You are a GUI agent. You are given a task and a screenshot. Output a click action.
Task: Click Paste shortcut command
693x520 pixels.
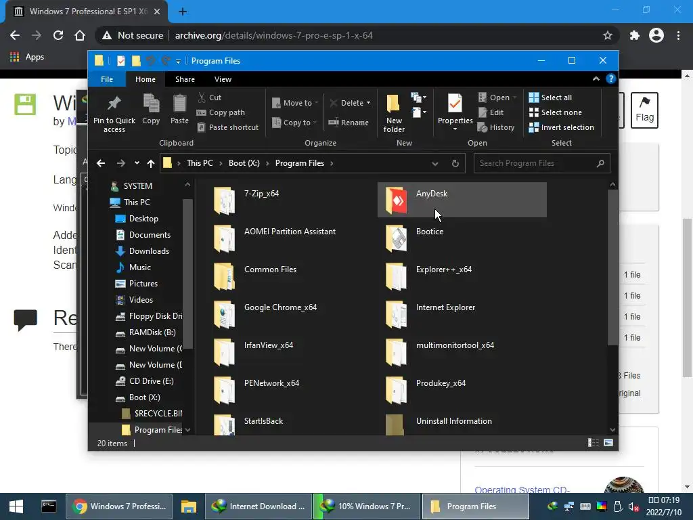coord(227,127)
